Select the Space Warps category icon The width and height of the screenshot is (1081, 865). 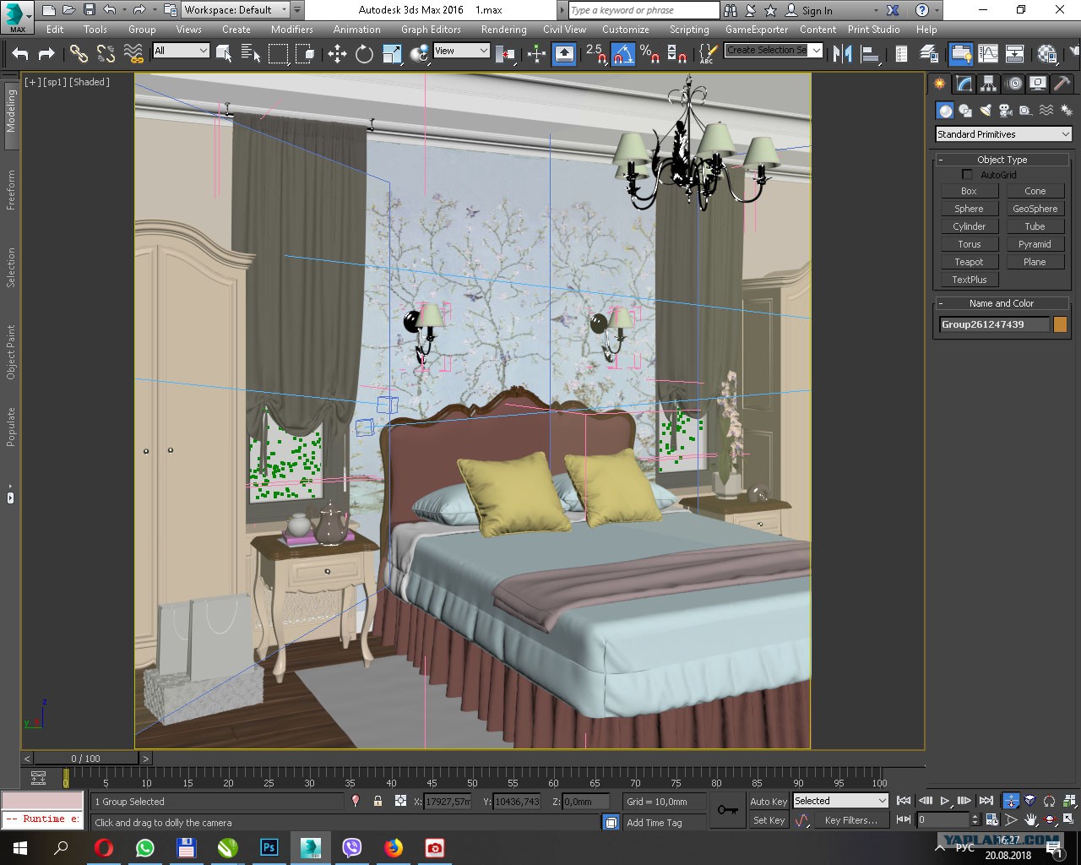point(1046,111)
